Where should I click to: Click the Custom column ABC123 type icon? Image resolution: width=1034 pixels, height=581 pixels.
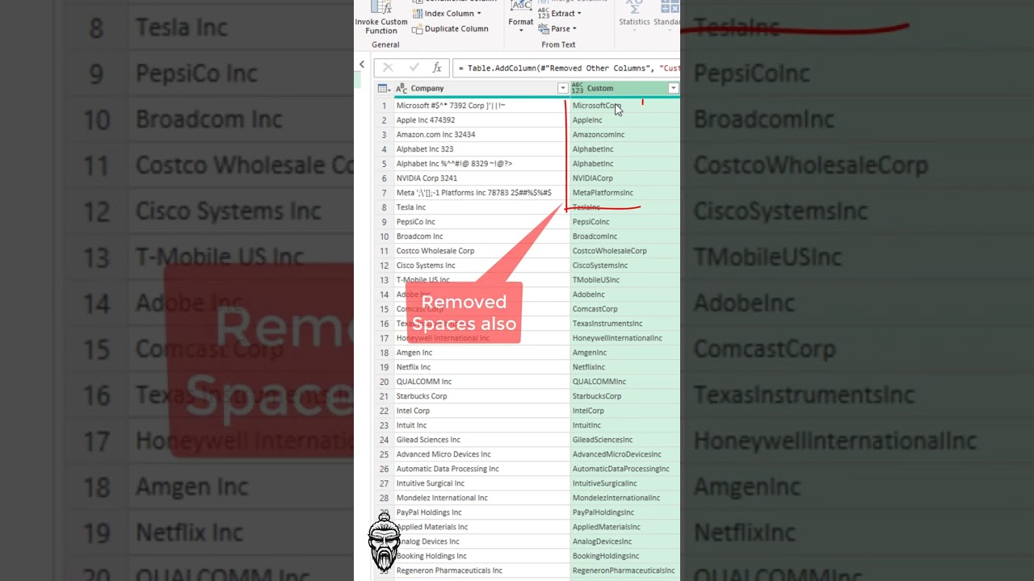pyautogui.click(x=578, y=88)
